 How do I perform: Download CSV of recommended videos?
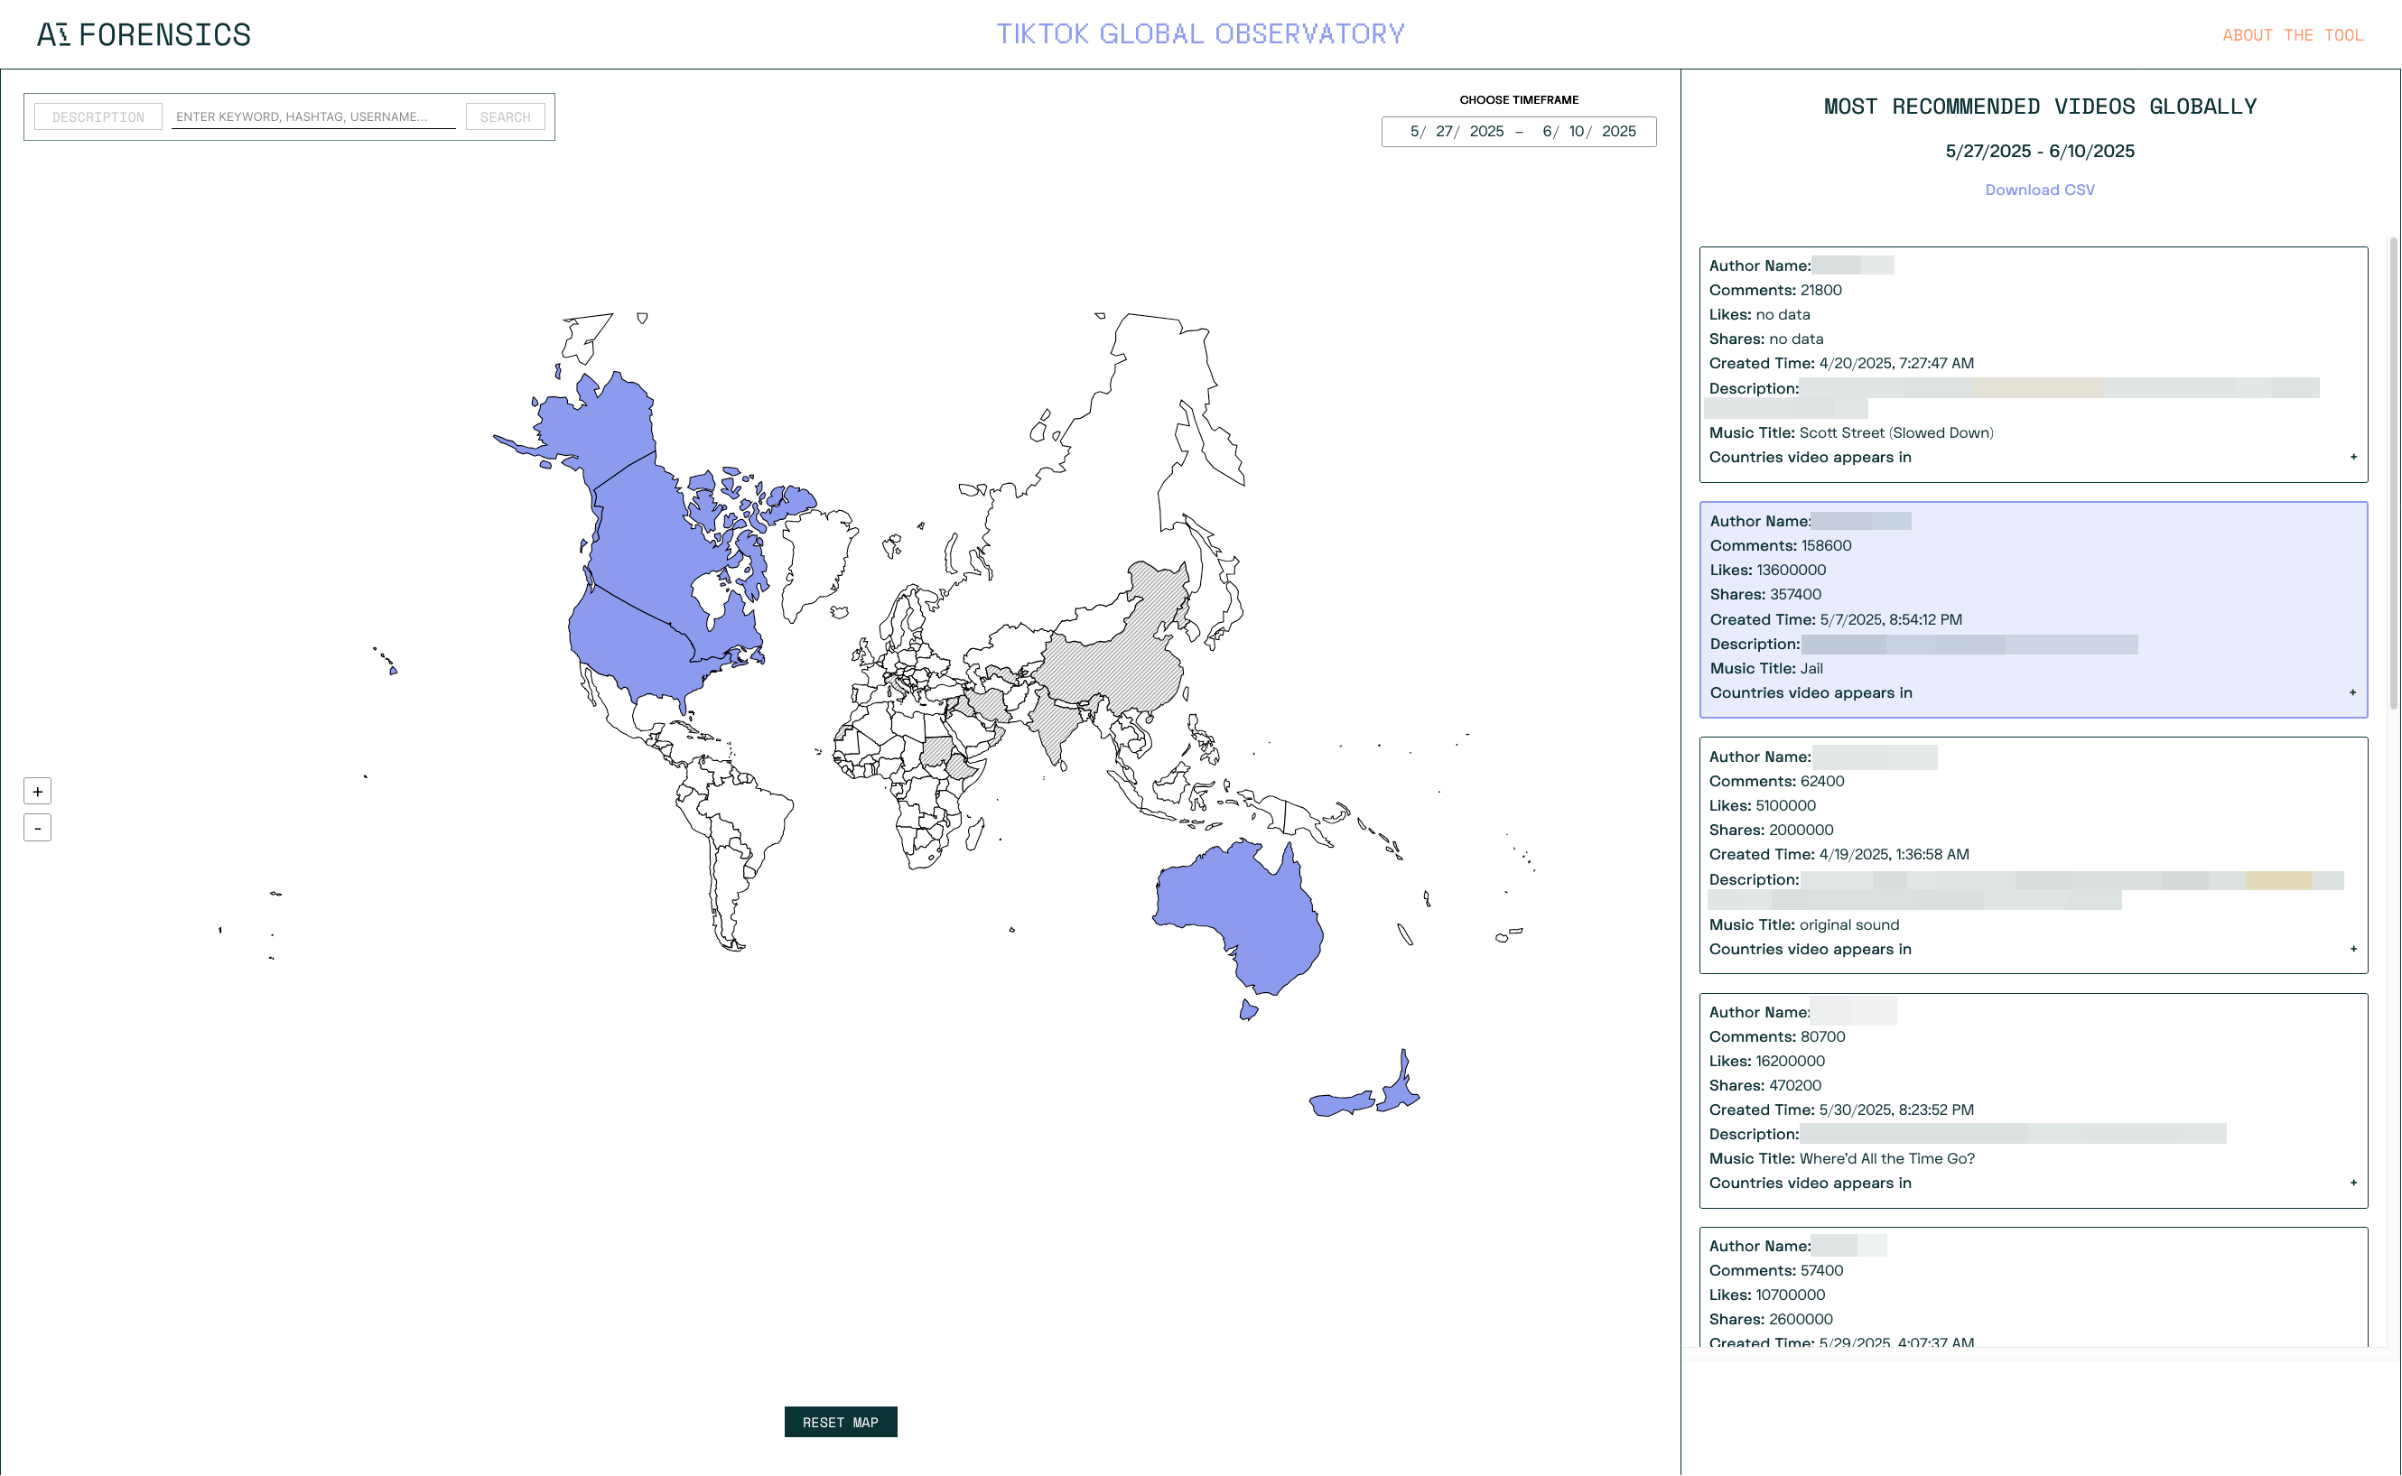point(2039,190)
